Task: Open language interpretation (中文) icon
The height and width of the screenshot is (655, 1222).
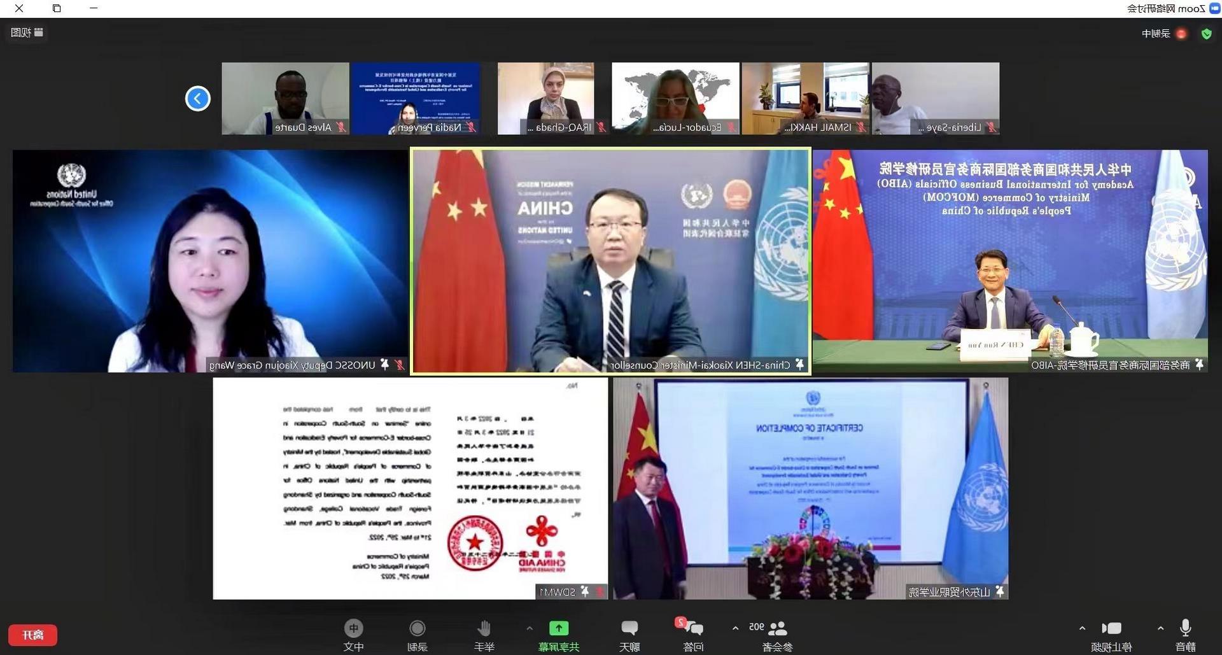Action: click(354, 628)
